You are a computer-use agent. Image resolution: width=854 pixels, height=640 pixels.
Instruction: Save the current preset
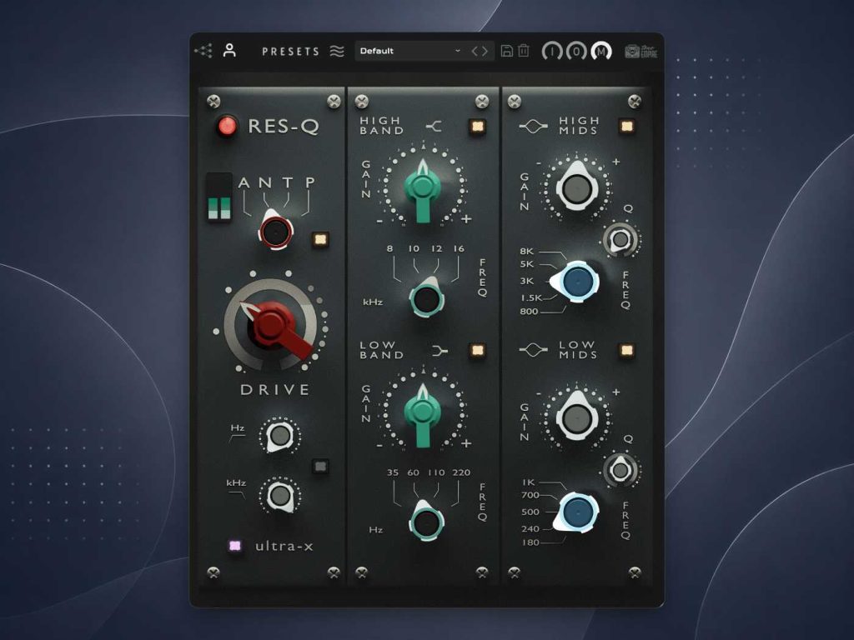(x=506, y=51)
